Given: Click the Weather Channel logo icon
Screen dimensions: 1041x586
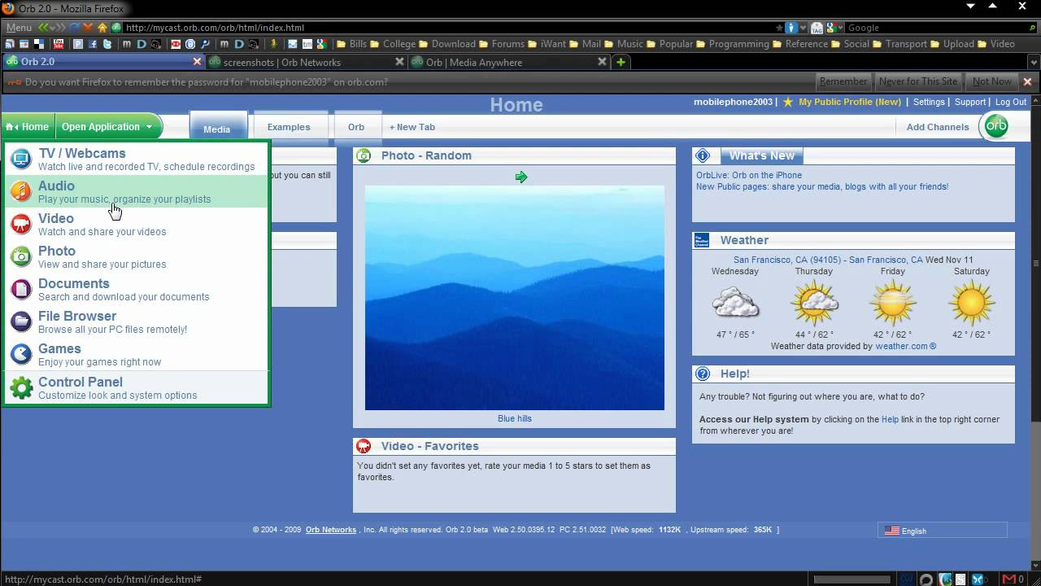Looking at the screenshot, I should (x=702, y=240).
